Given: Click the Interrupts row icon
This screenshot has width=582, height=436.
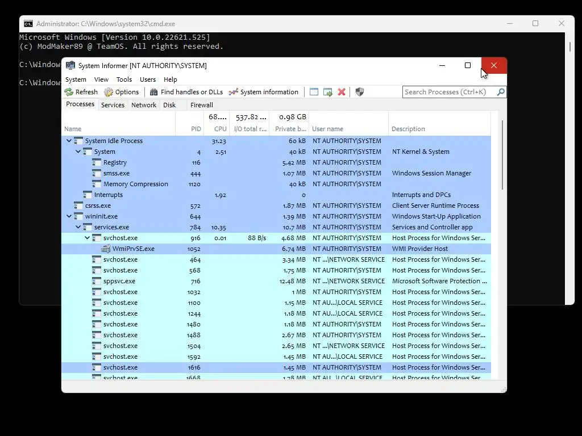Looking at the screenshot, I should coord(88,195).
